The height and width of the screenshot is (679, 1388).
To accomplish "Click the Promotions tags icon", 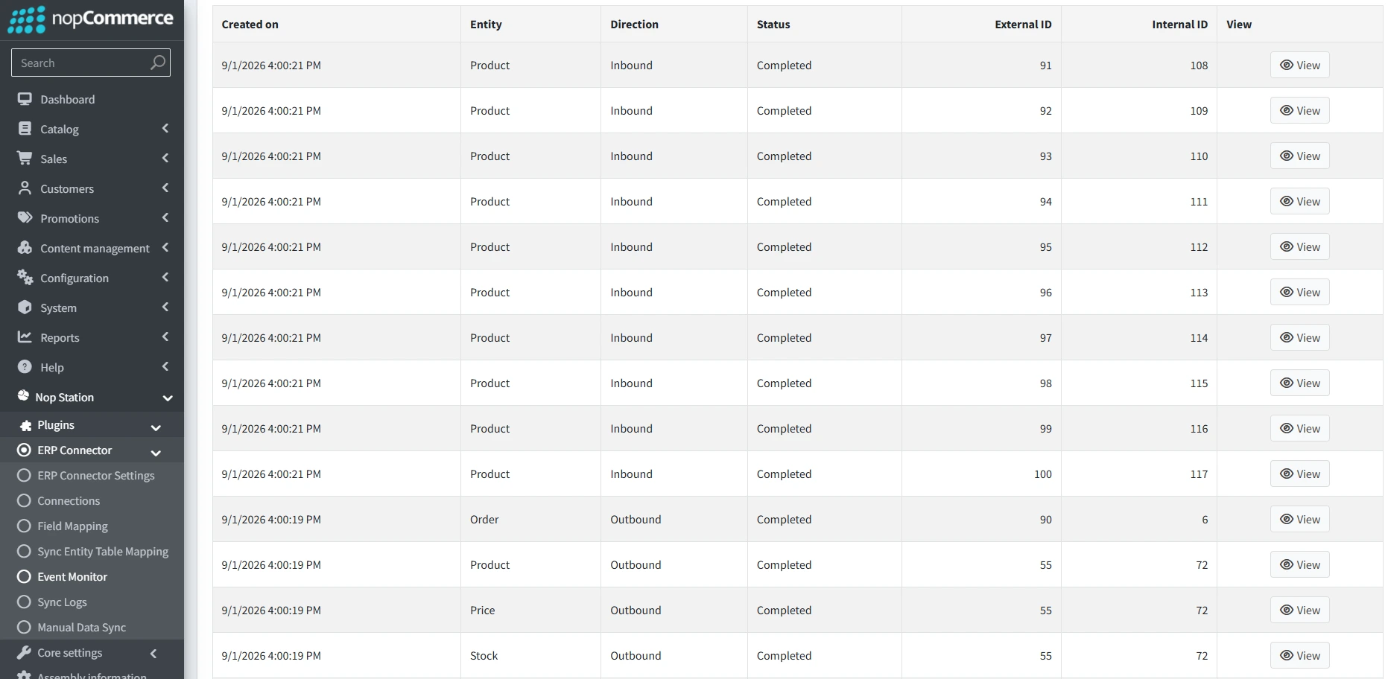I will click(25, 217).
